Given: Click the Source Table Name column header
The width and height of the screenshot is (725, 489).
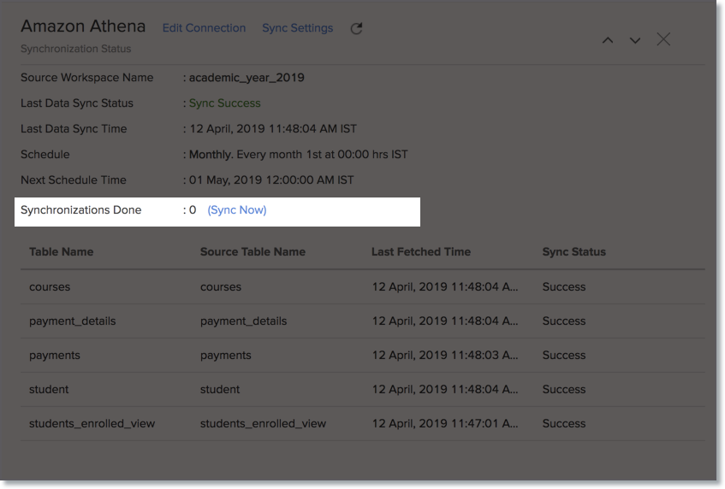Looking at the screenshot, I should tap(253, 252).
